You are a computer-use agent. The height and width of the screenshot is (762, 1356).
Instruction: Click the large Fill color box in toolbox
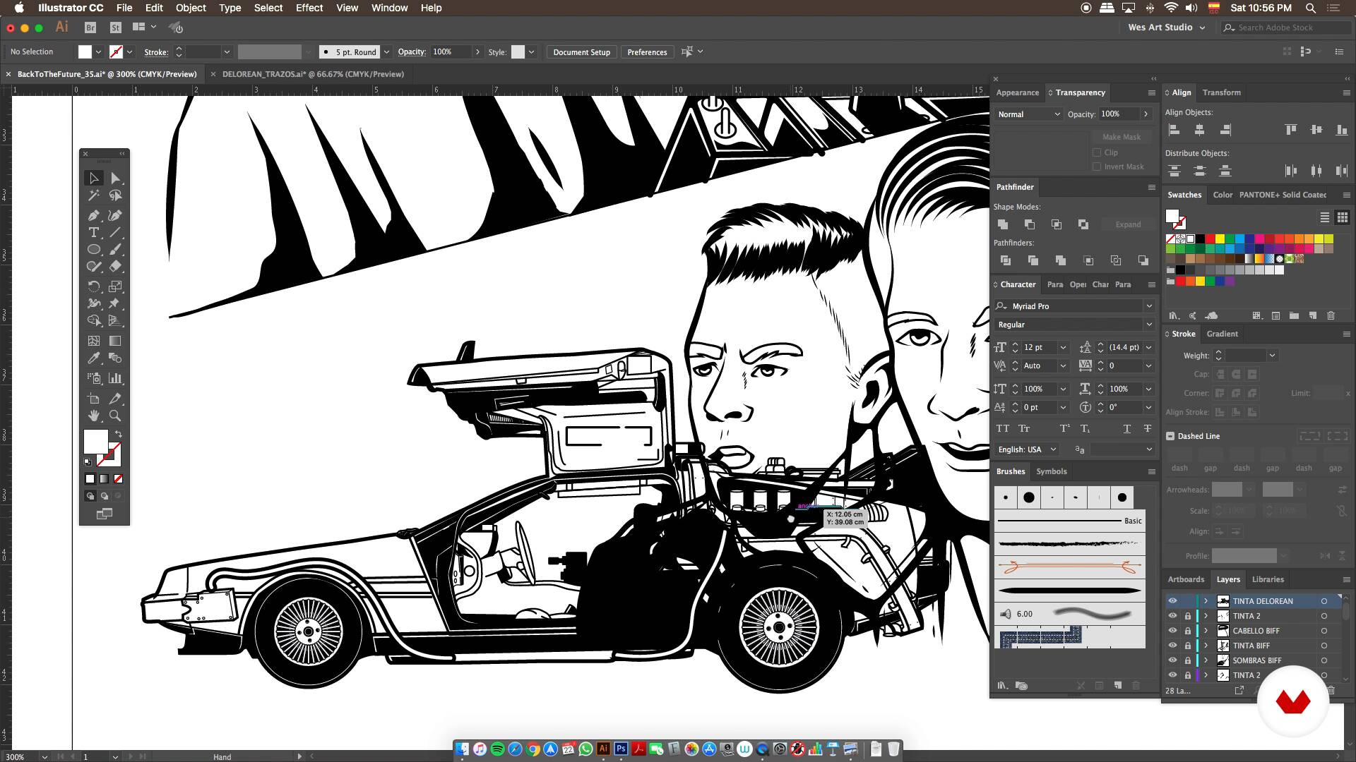tap(95, 442)
